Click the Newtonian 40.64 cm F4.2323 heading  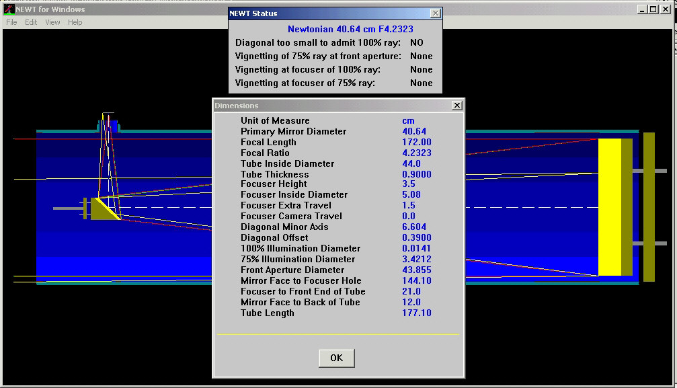pos(350,30)
